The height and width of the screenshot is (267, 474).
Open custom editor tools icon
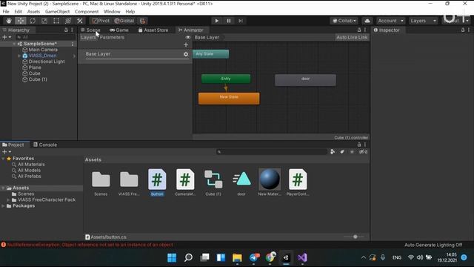point(79,21)
